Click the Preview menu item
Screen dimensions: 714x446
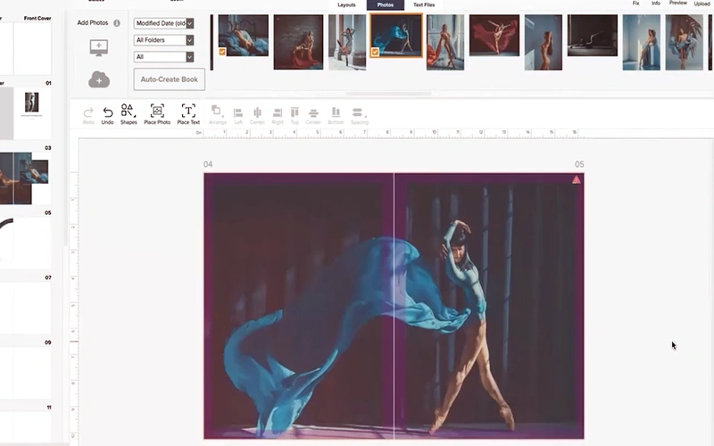[x=678, y=4]
